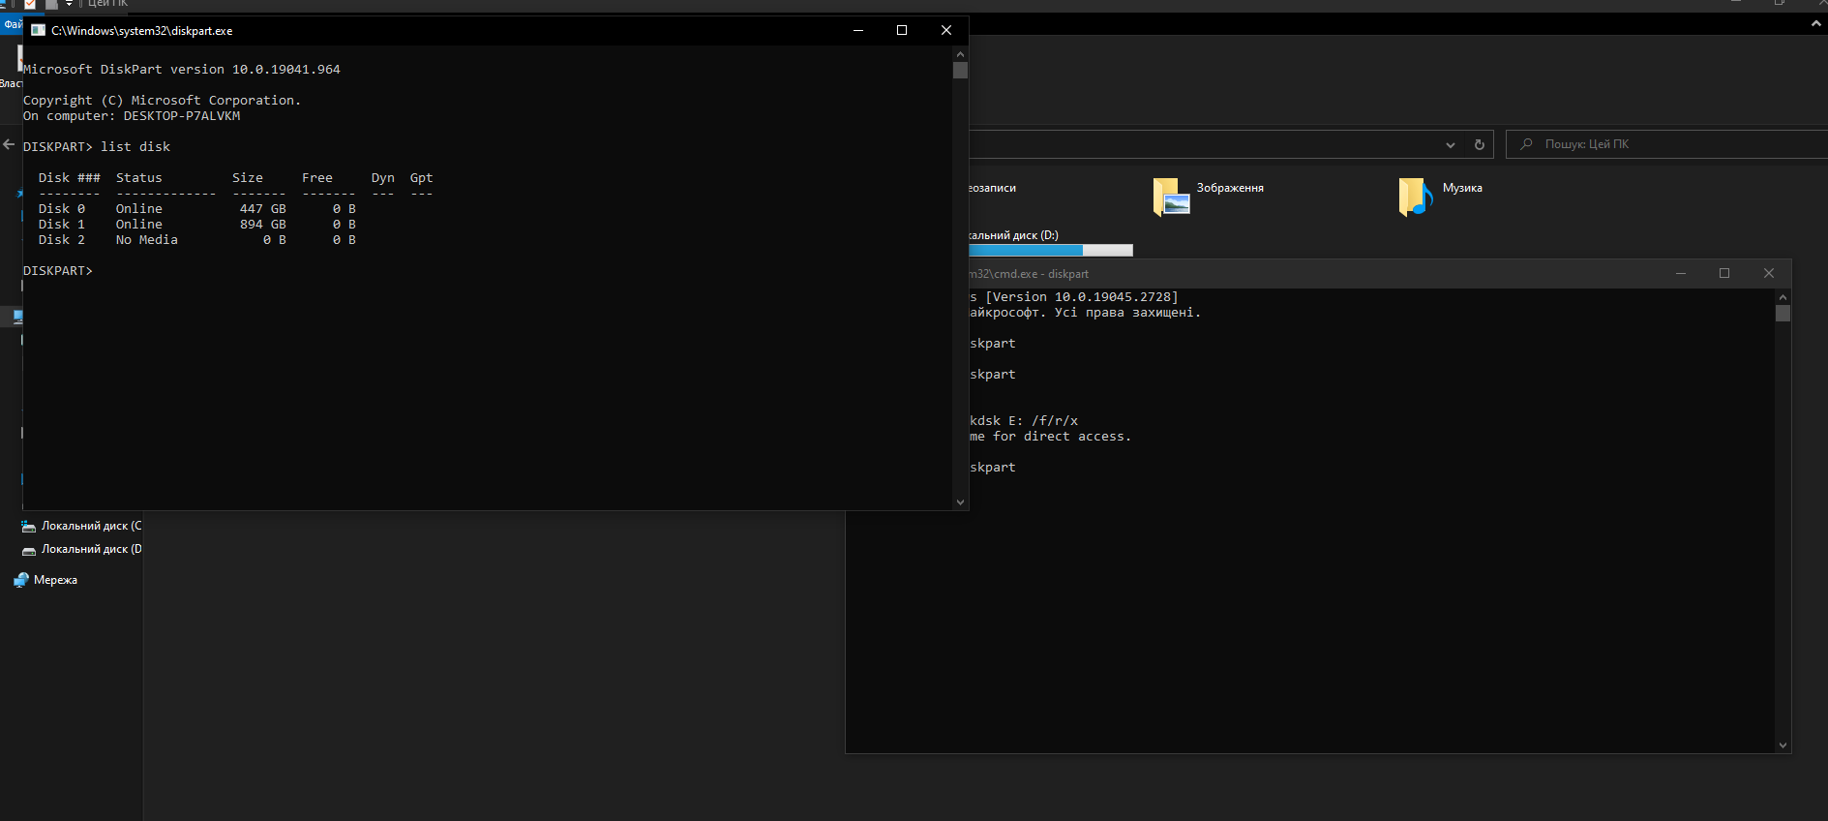Click the 'list disk' command text
The image size is (1828, 821).
click(x=135, y=147)
